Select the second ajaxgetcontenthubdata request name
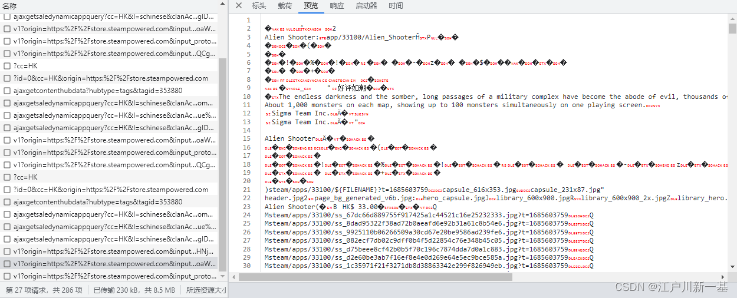737x298 pixels. tap(98, 202)
